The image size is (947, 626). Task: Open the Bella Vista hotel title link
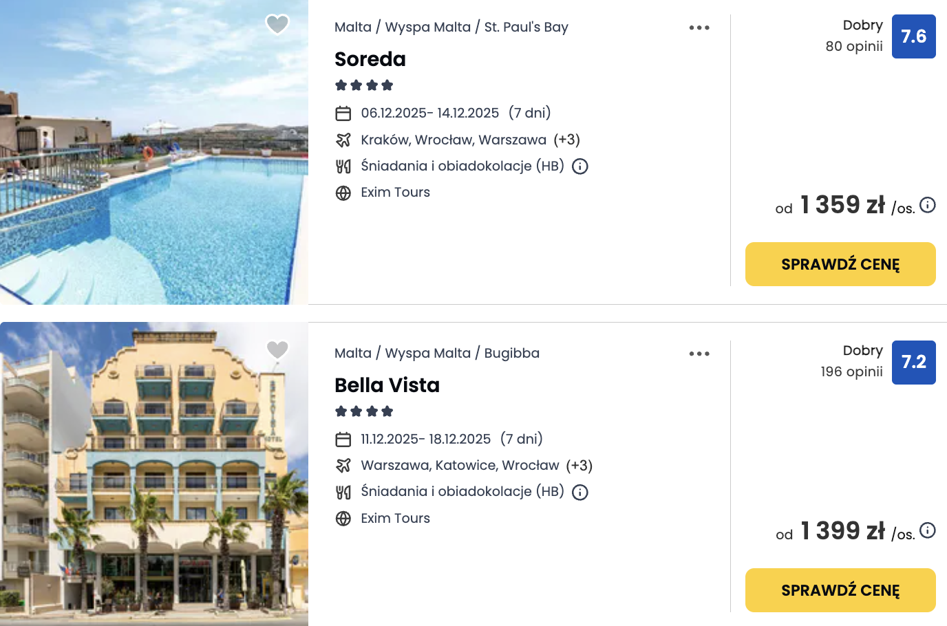click(387, 385)
